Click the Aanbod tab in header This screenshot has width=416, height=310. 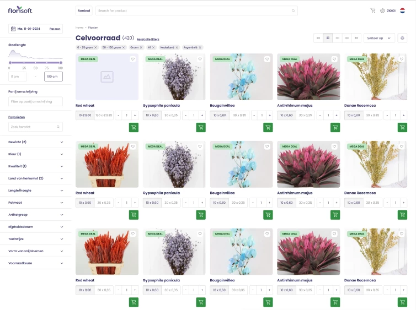click(84, 10)
